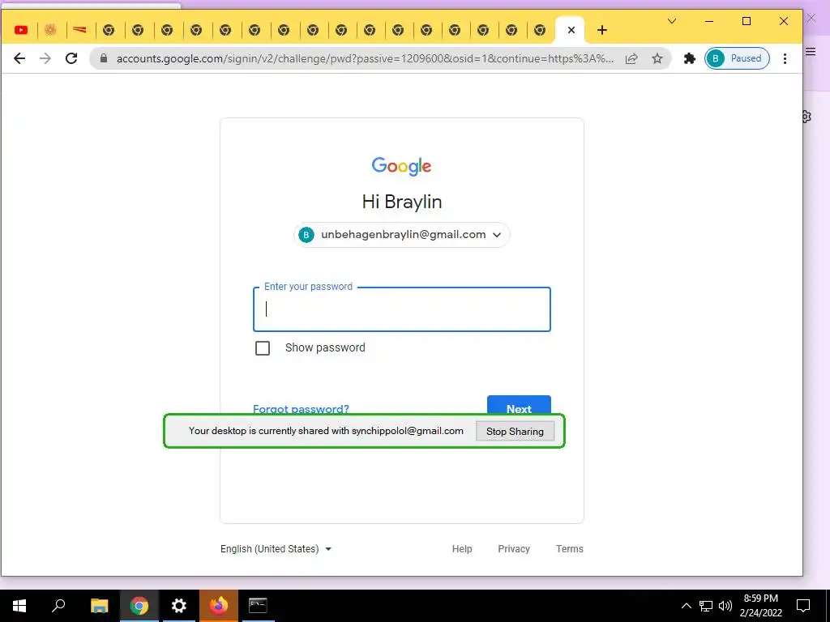Image resolution: width=830 pixels, height=622 pixels.
Task: Switch to the third tab with red icon
Action: [x=79, y=30]
